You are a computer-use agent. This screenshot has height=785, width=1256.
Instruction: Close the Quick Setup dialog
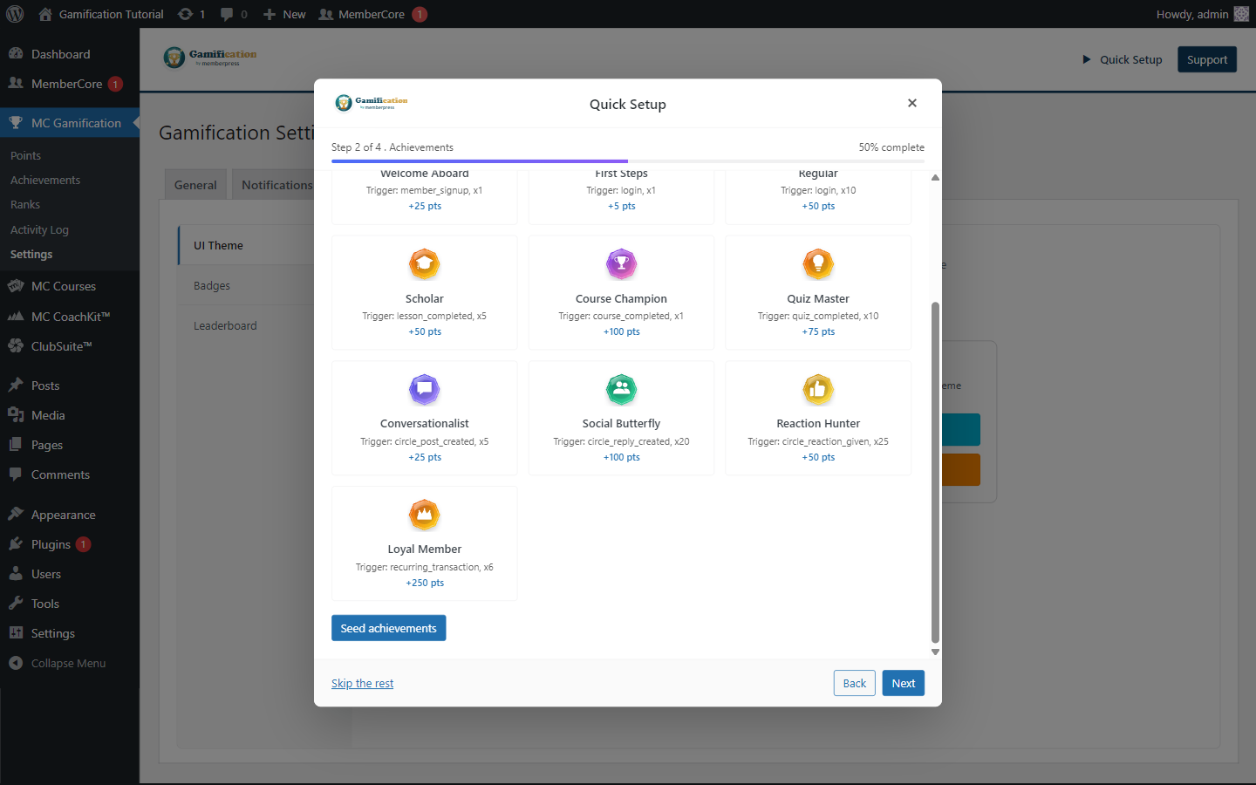coord(912,103)
